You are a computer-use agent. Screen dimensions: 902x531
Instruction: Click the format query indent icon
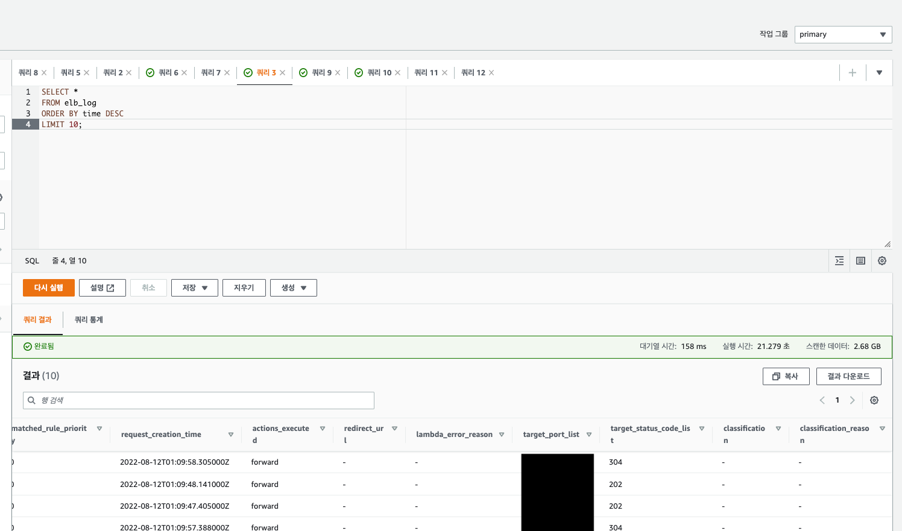tap(839, 261)
